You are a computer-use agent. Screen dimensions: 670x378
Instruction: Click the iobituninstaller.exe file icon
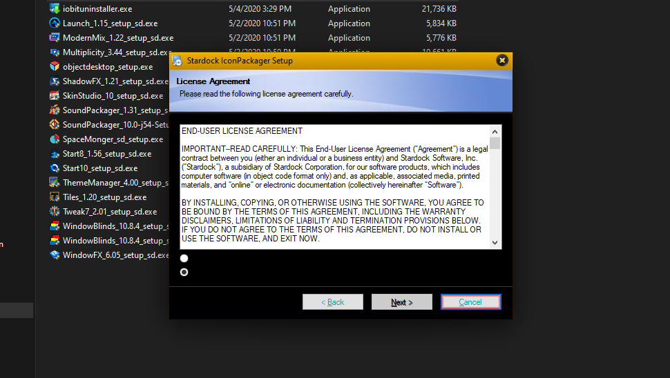(x=55, y=9)
